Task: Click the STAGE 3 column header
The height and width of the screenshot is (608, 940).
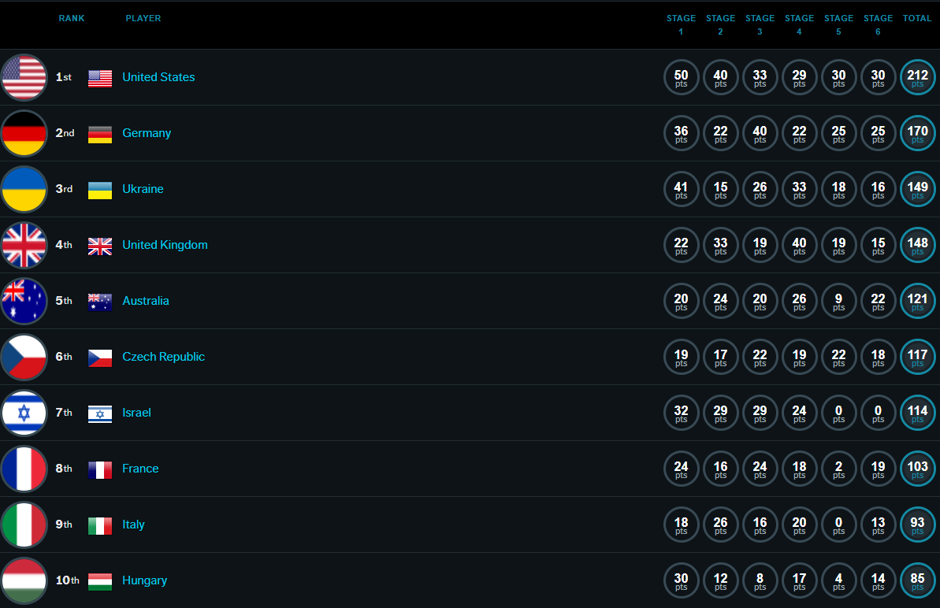Action: (760, 24)
